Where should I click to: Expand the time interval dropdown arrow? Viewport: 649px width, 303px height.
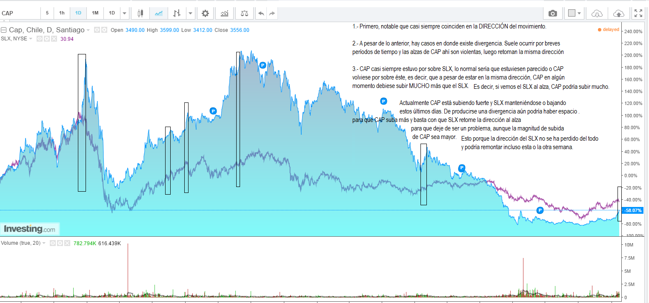point(124,13)
